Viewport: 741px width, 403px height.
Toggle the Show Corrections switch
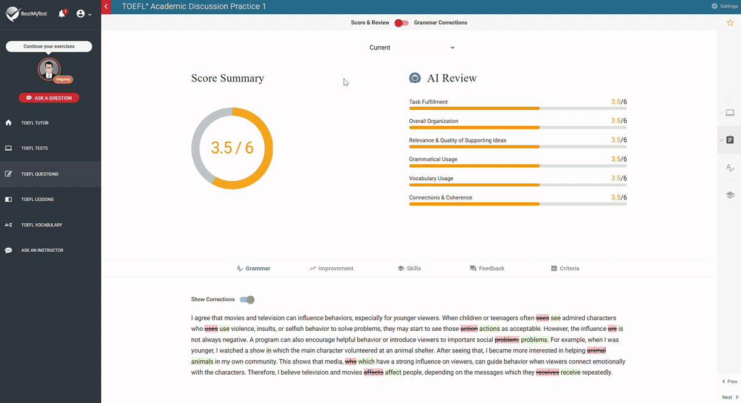[247, 299]
